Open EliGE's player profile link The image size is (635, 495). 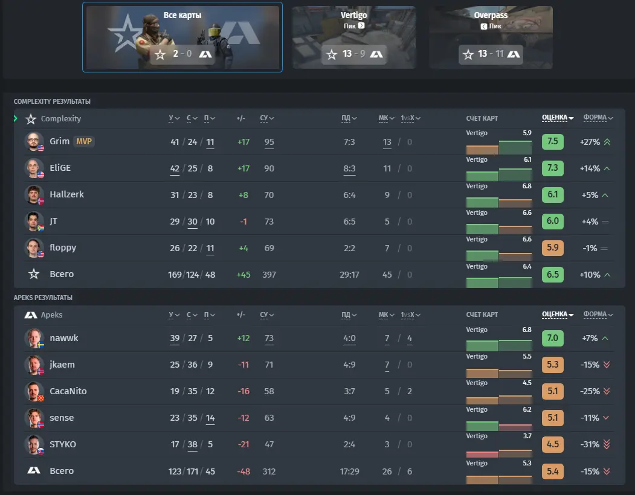pos(60,168)
